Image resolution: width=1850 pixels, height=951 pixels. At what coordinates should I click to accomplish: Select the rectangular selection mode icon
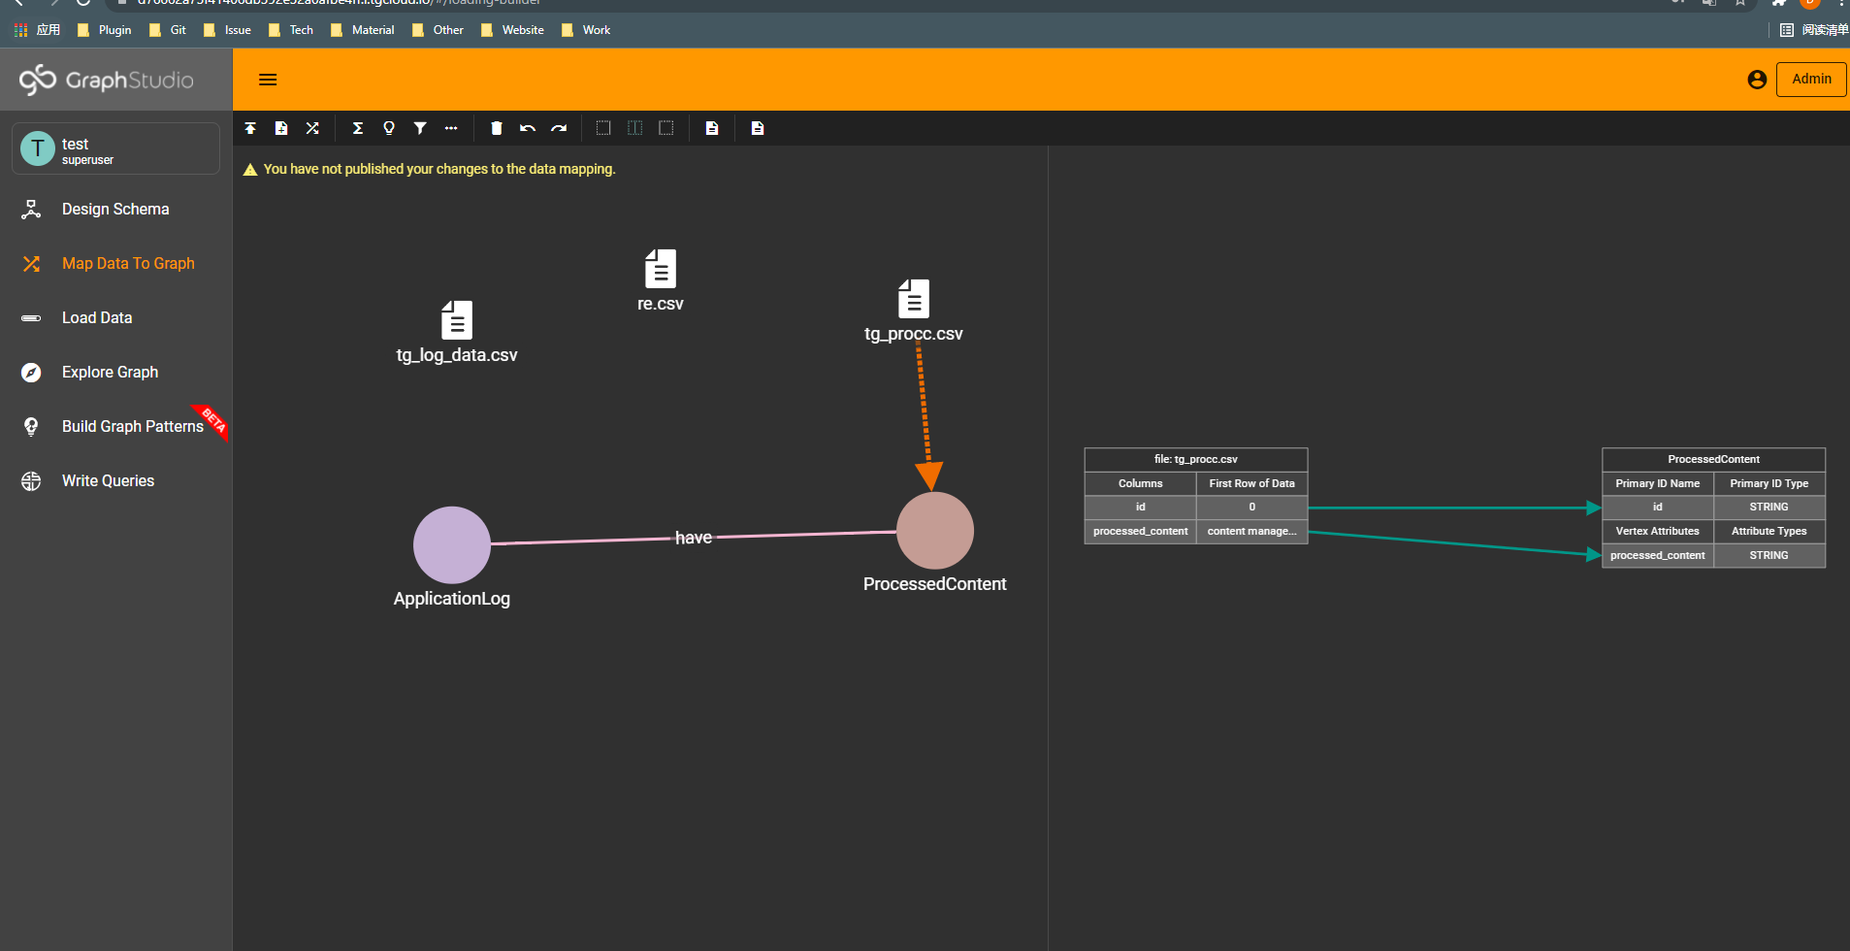[603, 127]
